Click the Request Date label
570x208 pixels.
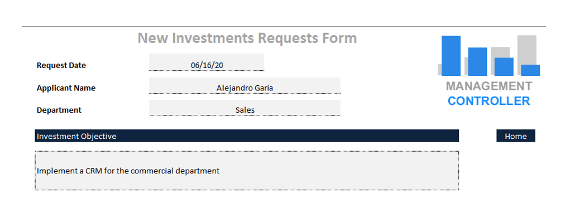(61, 65)
